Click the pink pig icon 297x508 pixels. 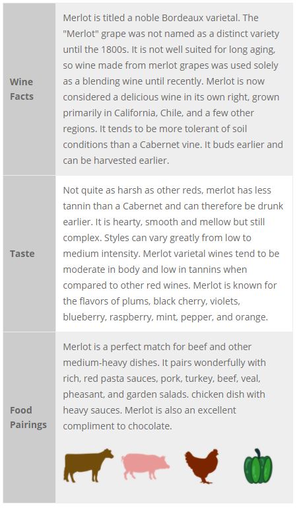click(x=145, y=466)
